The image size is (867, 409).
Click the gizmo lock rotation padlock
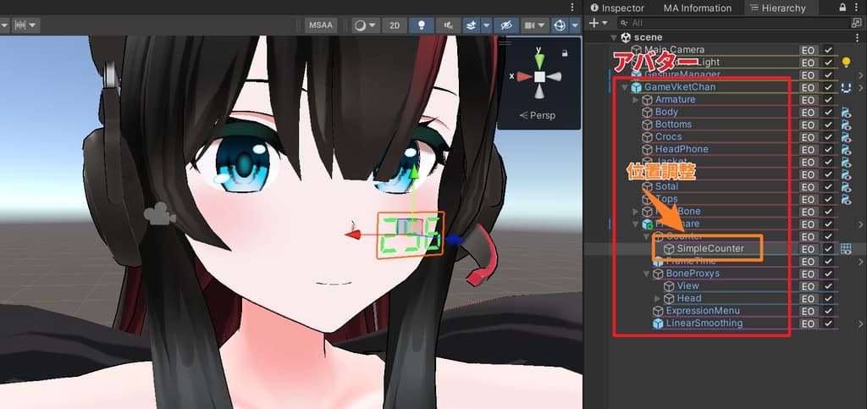[x=565, y=53]
